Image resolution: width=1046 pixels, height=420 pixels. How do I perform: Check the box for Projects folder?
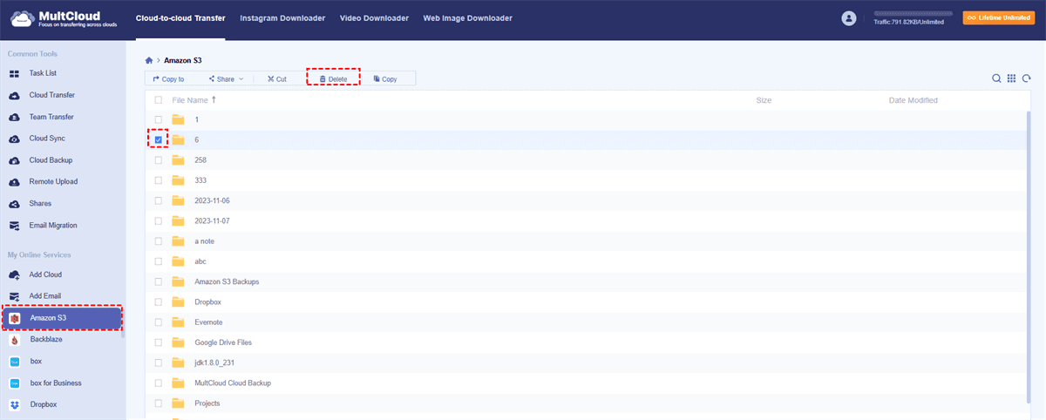click(x=159, y=403)
